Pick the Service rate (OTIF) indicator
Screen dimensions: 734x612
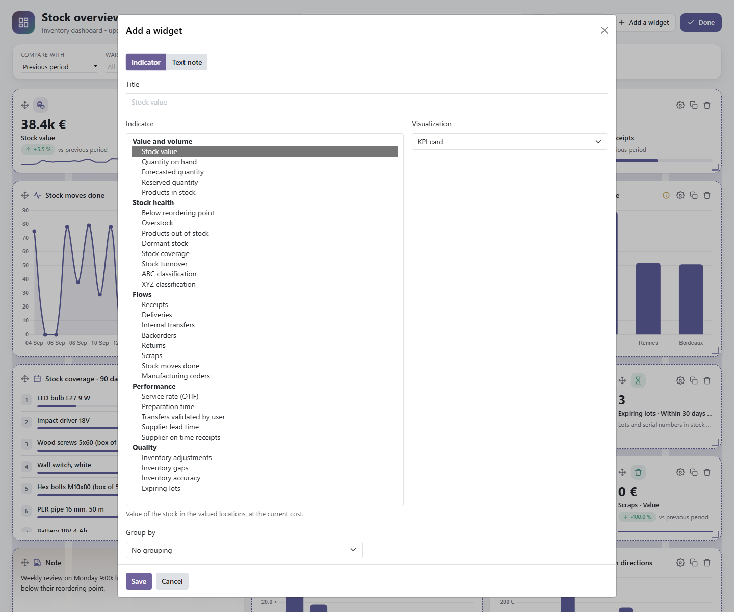pyautogui.click(x=170, y=396)
